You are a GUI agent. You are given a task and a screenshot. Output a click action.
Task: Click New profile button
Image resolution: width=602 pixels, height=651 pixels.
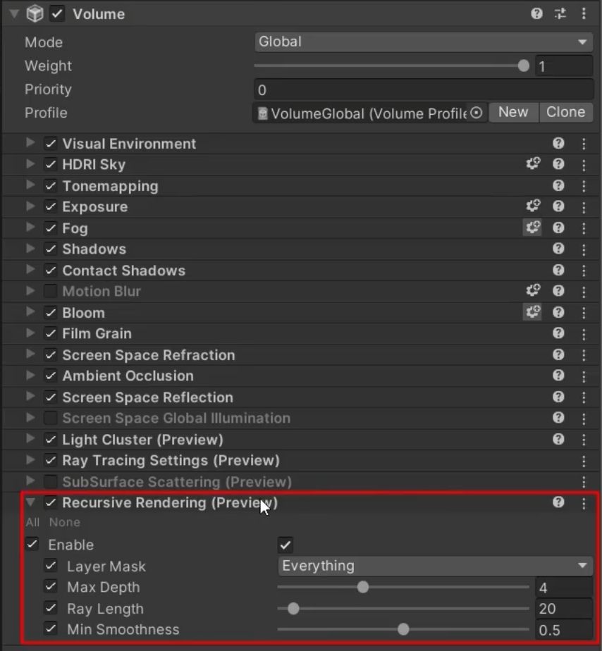click(513, 113)
